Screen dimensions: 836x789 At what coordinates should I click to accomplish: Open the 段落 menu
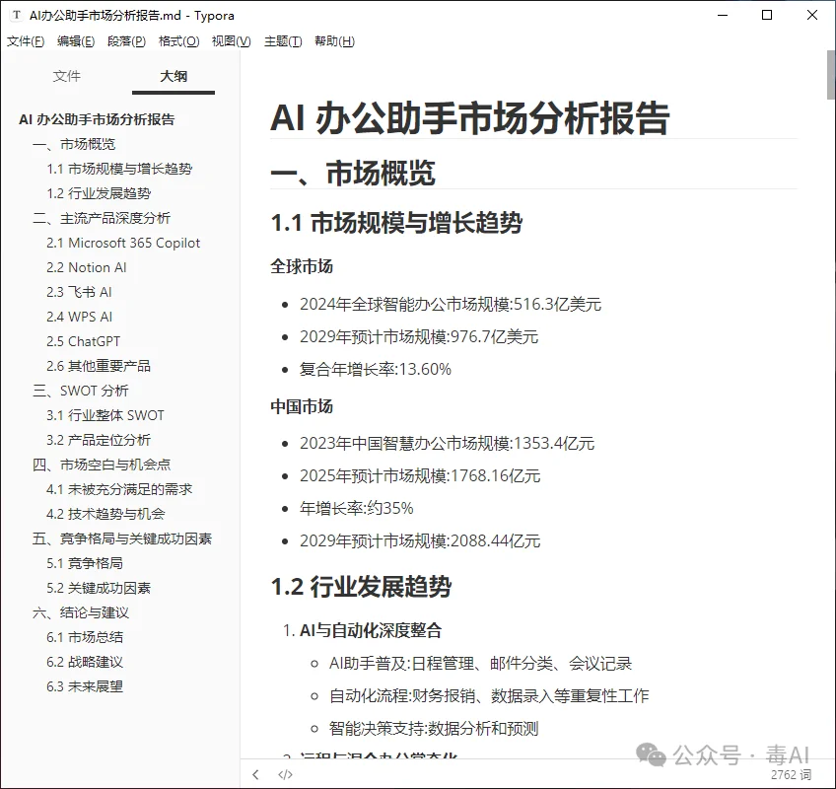click(x=126, y=41)
